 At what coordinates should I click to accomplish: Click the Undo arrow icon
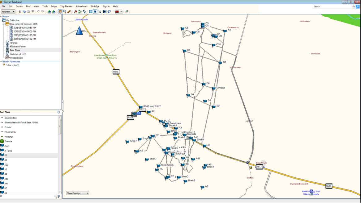click(38, 11)
